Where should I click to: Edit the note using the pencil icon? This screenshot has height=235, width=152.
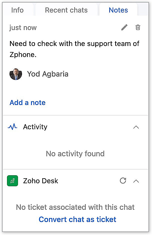[x=124, y=27]
